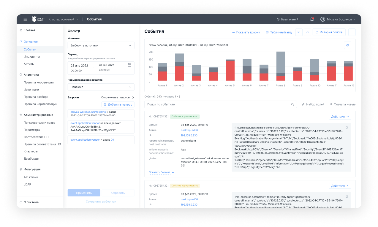Screen dimensions: 378x227
Task: Open the three-dot more options menu
Action: coord(352,32)
